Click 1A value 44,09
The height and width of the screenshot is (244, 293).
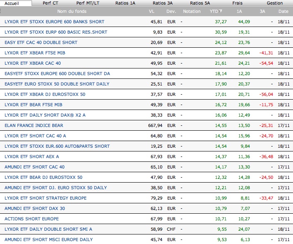tap(244, 22)
